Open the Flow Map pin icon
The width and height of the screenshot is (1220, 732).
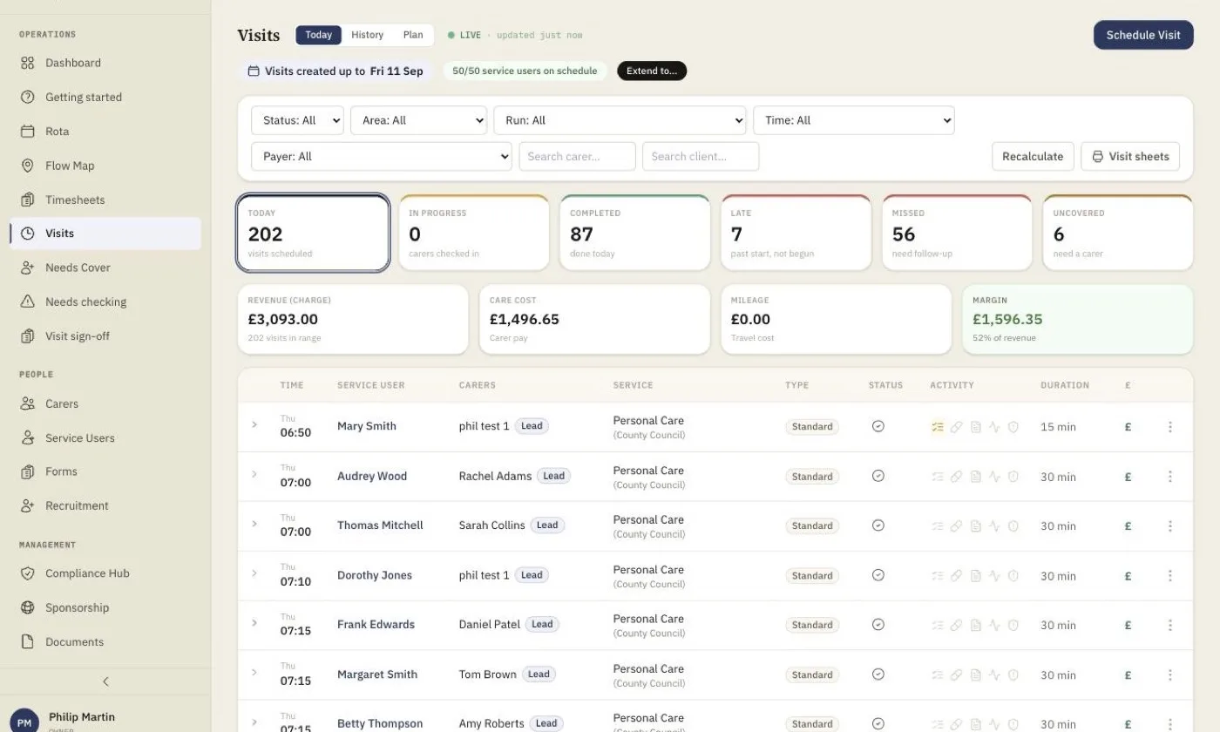coord(28,166)
